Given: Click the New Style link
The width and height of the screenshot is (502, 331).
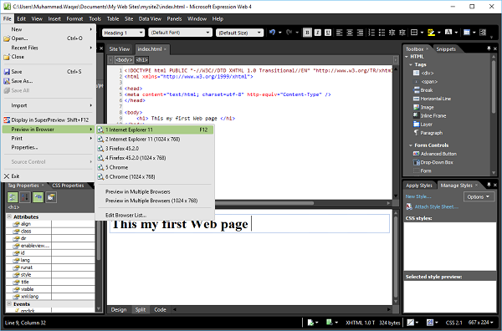Looking at the screenshot, I should 418,196.
